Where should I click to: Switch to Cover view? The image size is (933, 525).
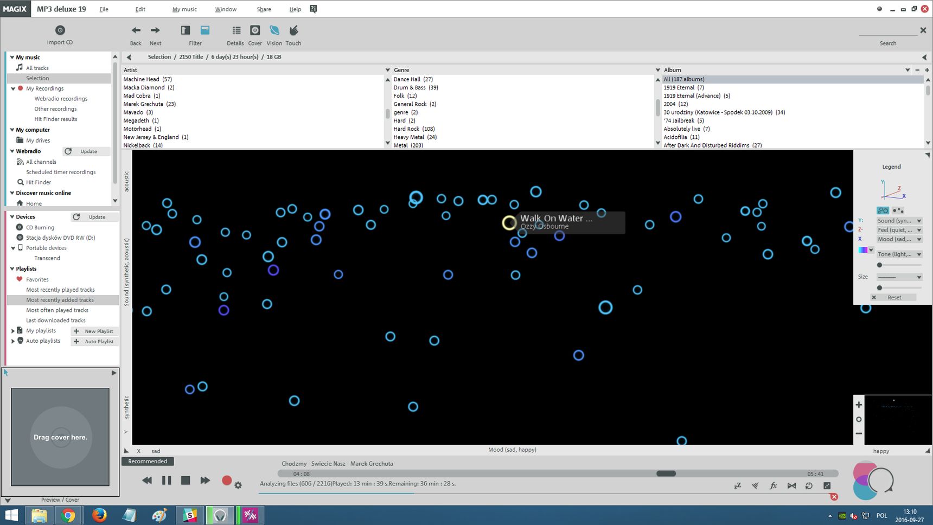[x=255, y=30]
